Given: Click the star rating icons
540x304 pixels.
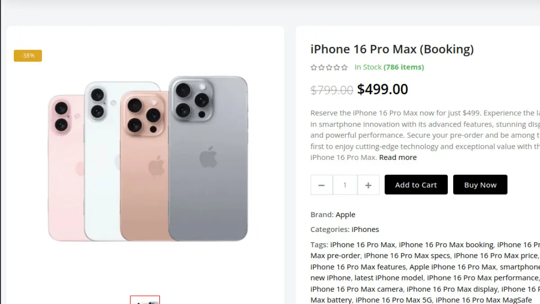Looking at the screenshot, I should 329,68.
